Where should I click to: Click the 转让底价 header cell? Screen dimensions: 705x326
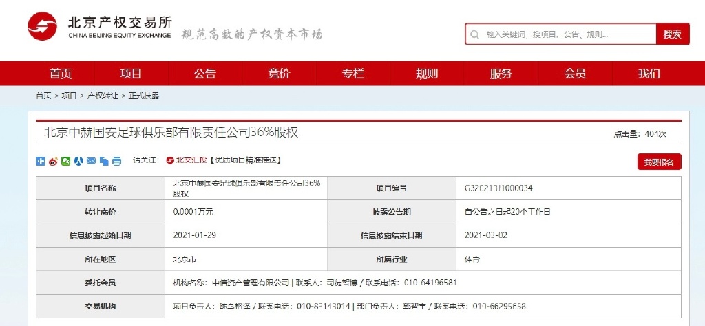point(101,212)
